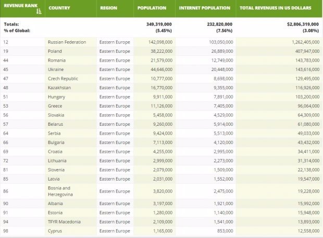Click the Population column header
This screenshot has height=238, width=323.
tap(152, 8)
